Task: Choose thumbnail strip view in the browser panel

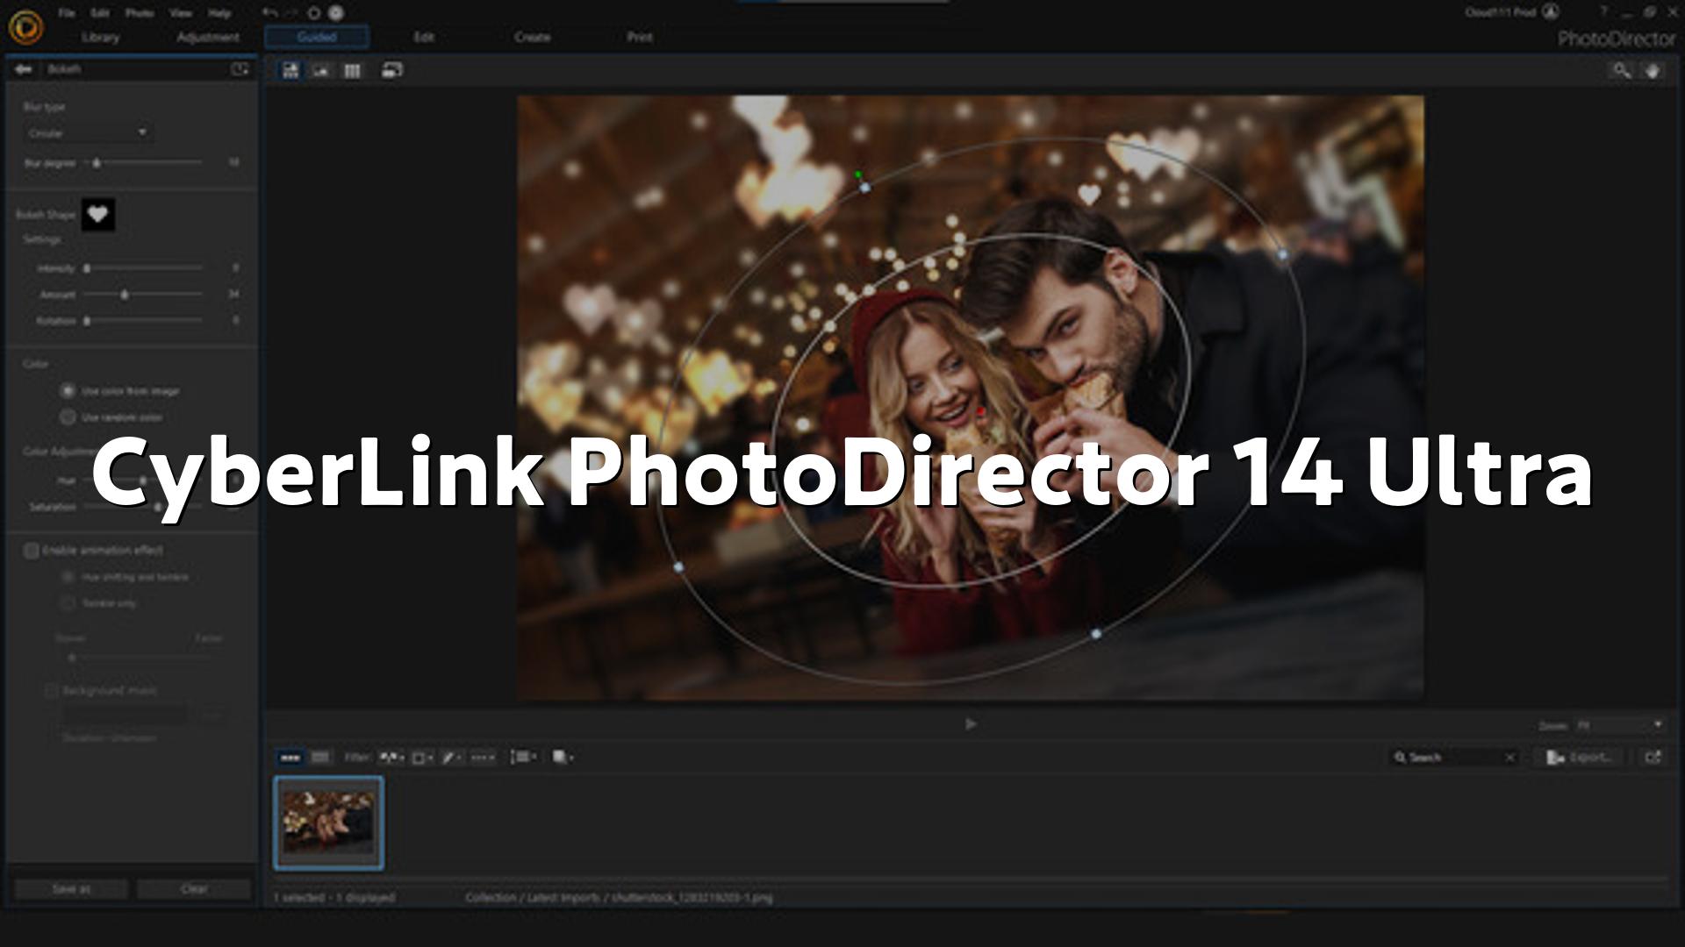Action: pos(290,758)
